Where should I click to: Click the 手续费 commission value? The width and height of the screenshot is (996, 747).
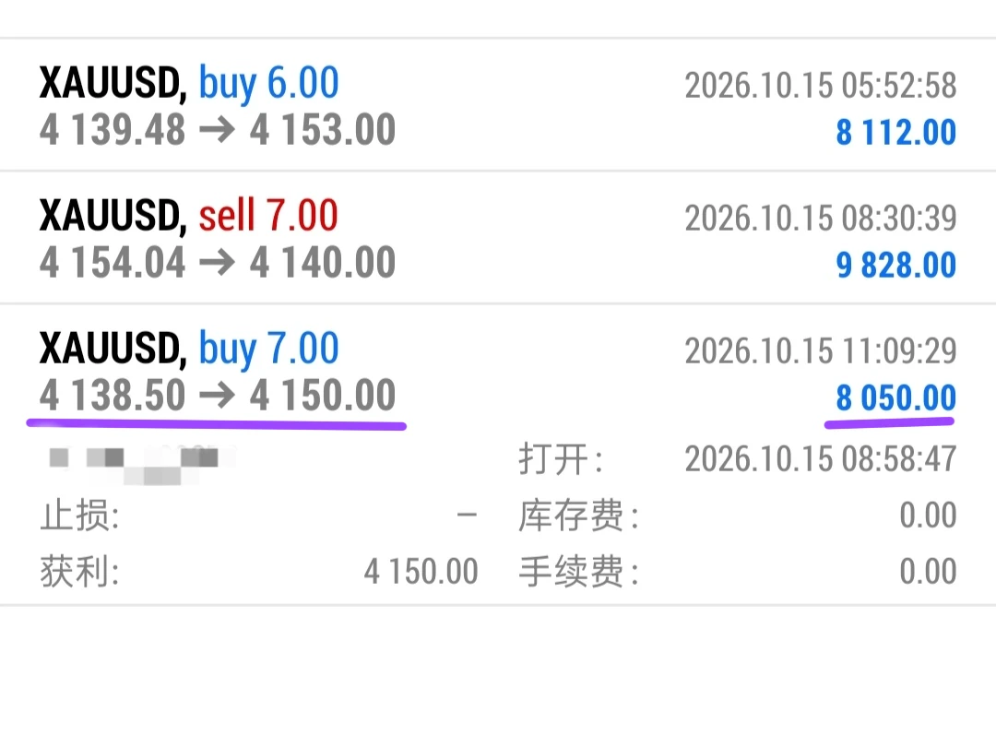point(928,571)
